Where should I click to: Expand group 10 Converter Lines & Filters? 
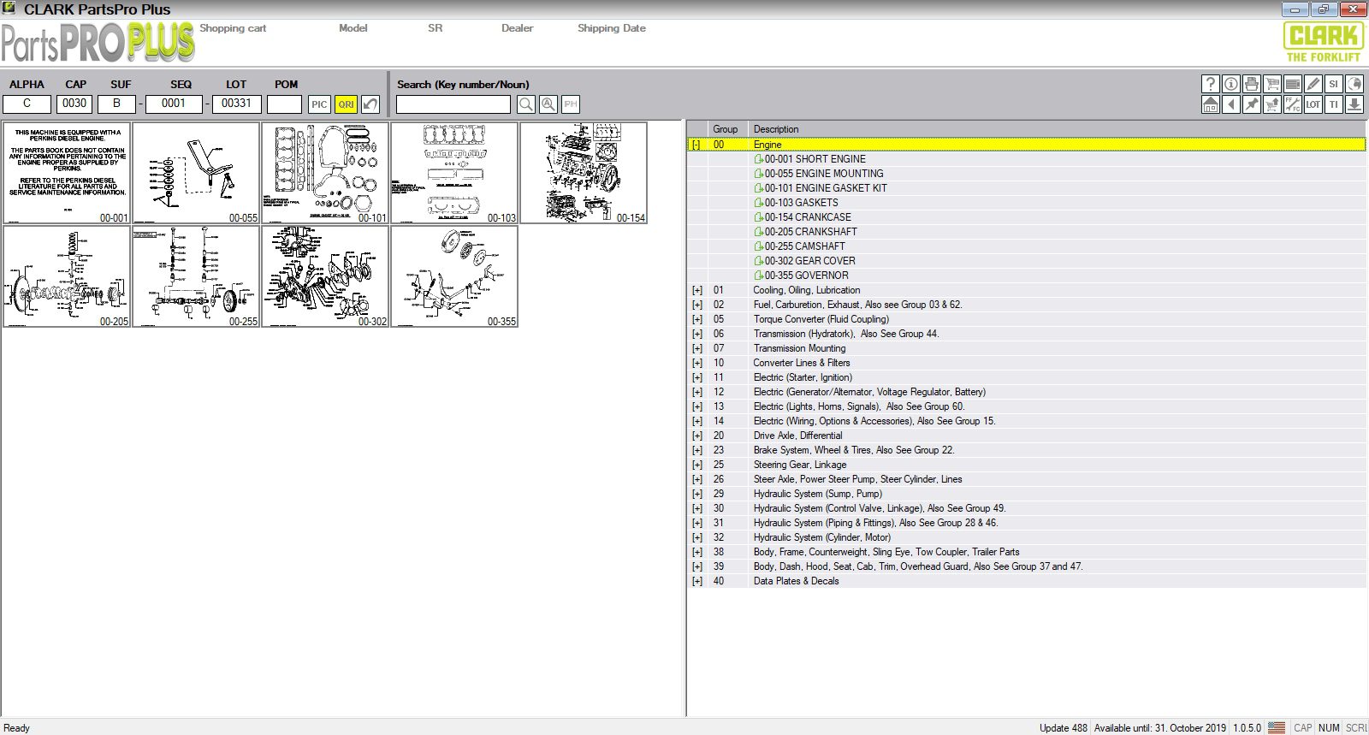coord(696,363)
